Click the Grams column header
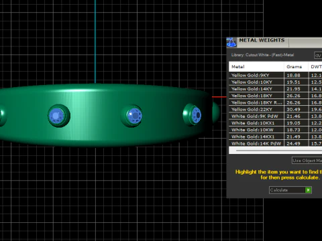 296,67
